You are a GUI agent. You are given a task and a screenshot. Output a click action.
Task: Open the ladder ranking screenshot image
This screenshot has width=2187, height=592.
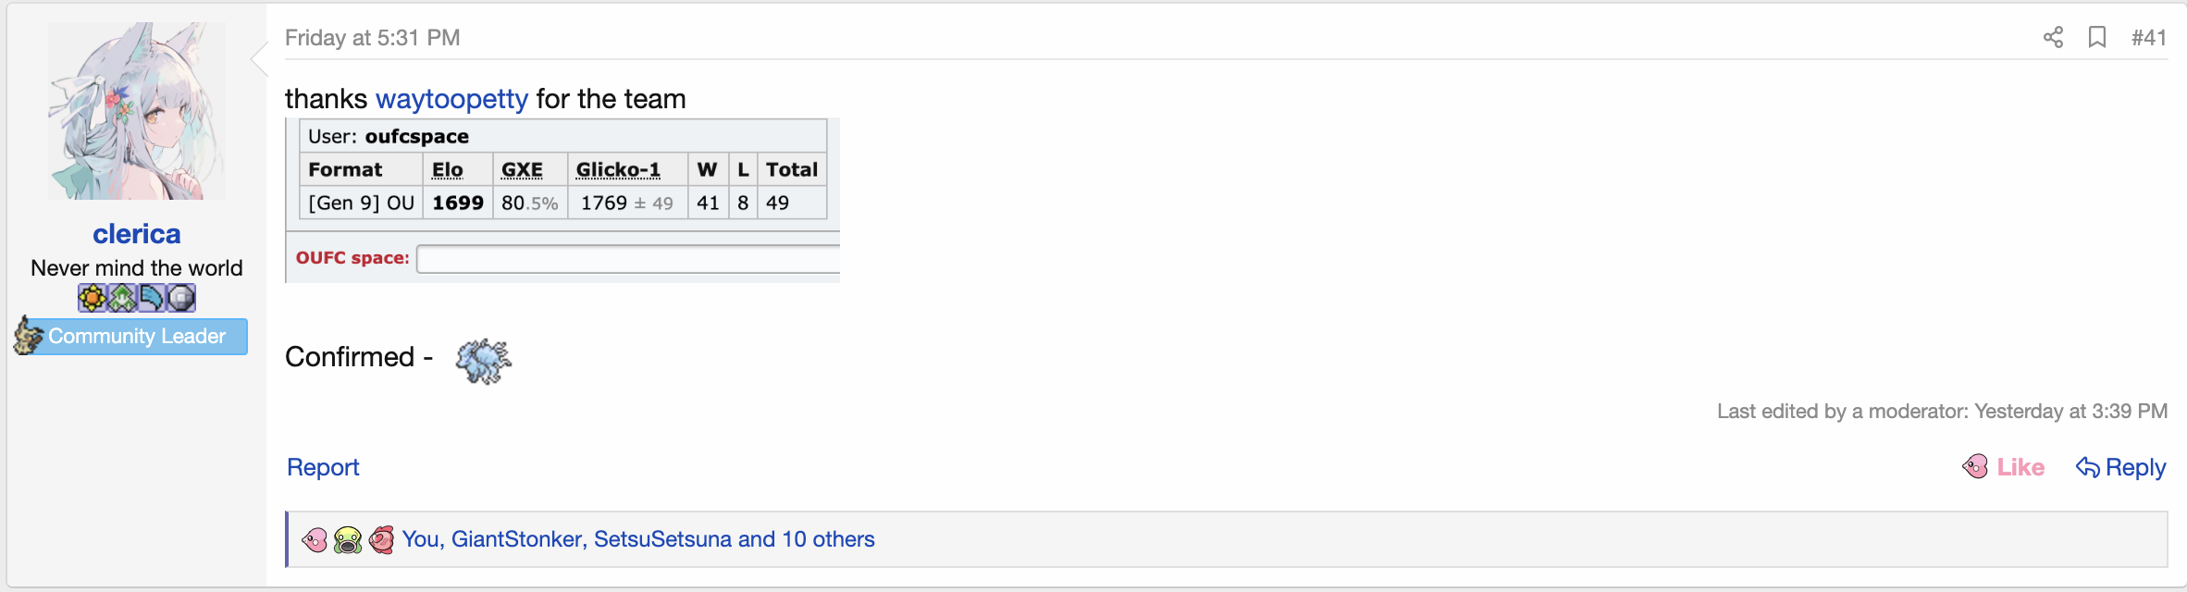(x=562, y=200)
